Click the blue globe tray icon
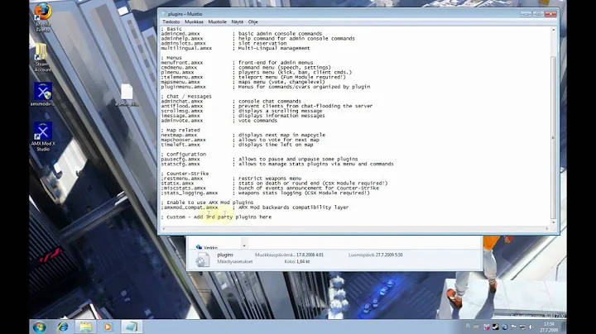The width and height of the screenshot is (596, 334). [x=505, y=327]
